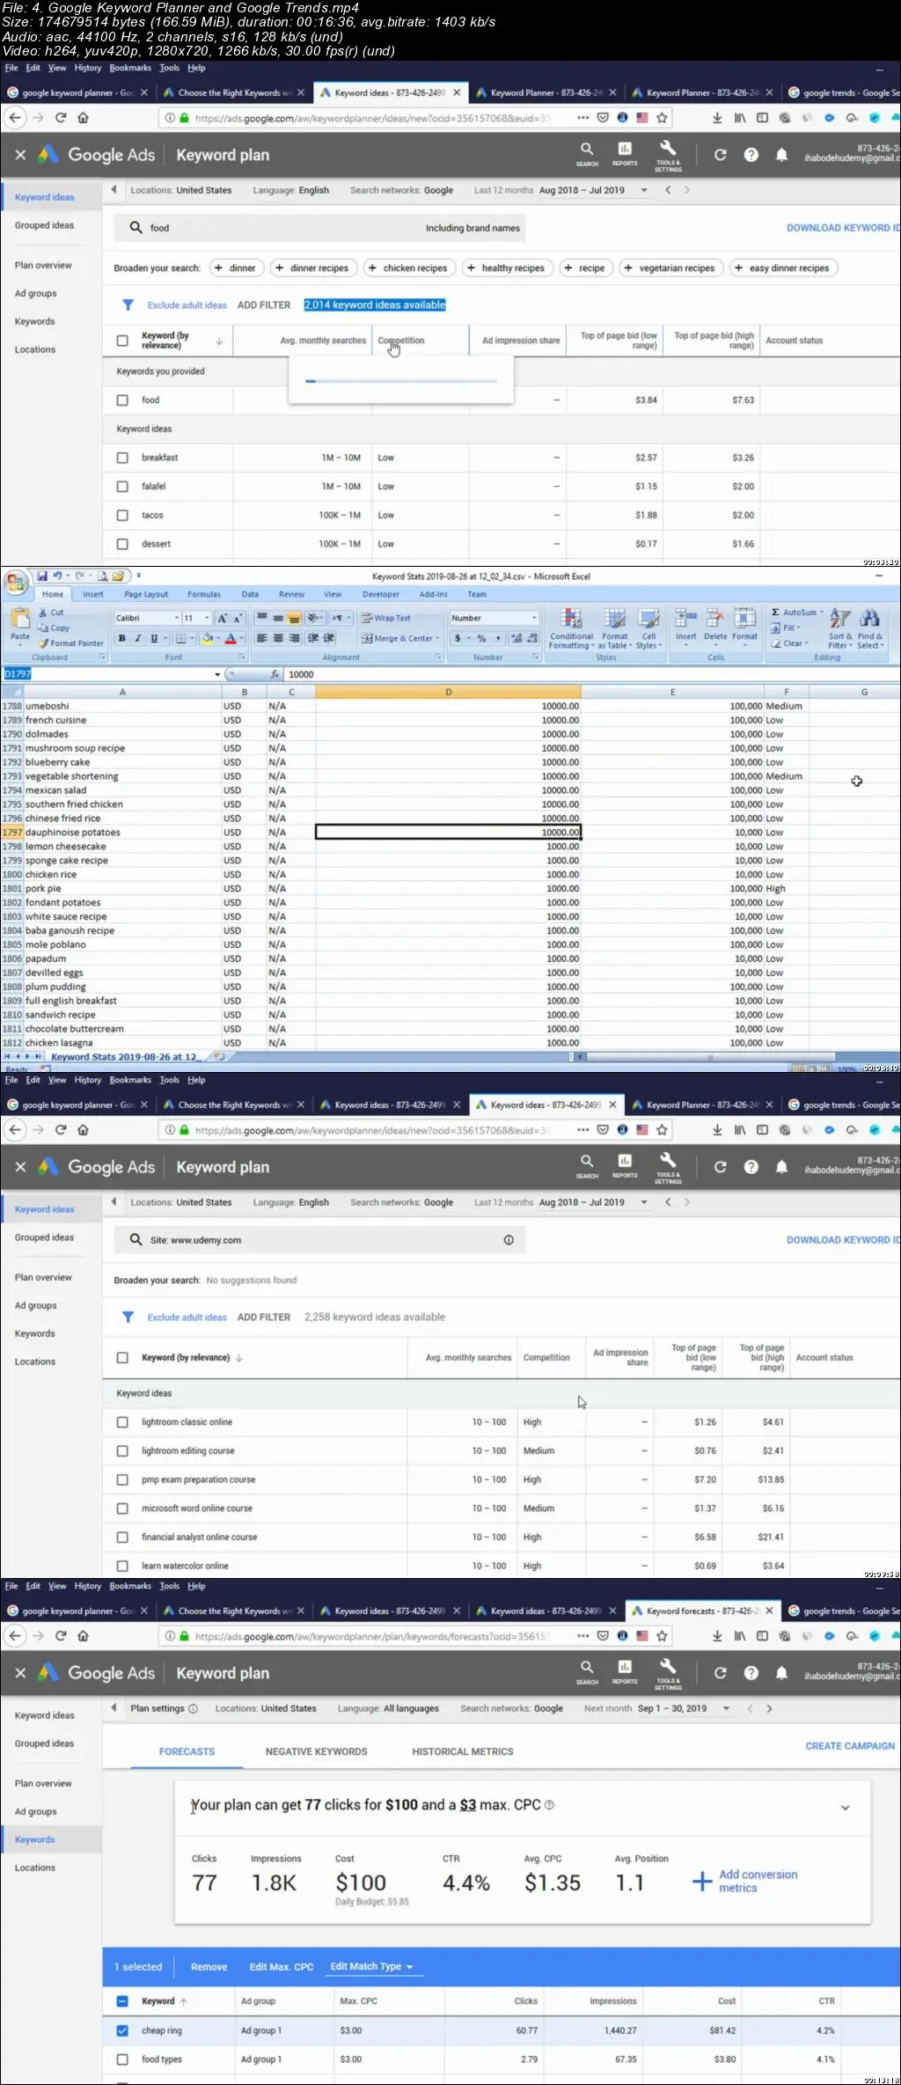
Task: Open Excel's Developer ribbon tab
Action: click(x=380, y=594)
